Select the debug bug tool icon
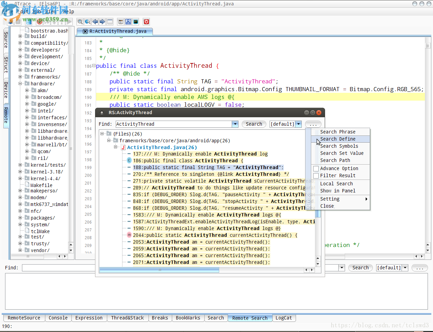Viewport: 433px width, 332px height. pyautogui.click(x=10, y=22)
